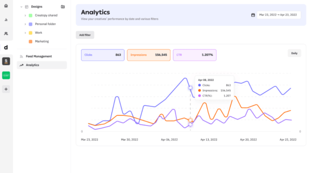Image resolution: width=311 pixels, height=173 pixels.
Task: Open the Daily interval dropdown
Action: 294,53
